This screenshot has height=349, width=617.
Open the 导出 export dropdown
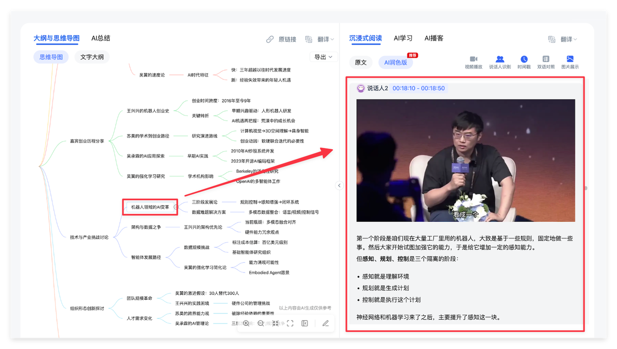click(323, 57)
